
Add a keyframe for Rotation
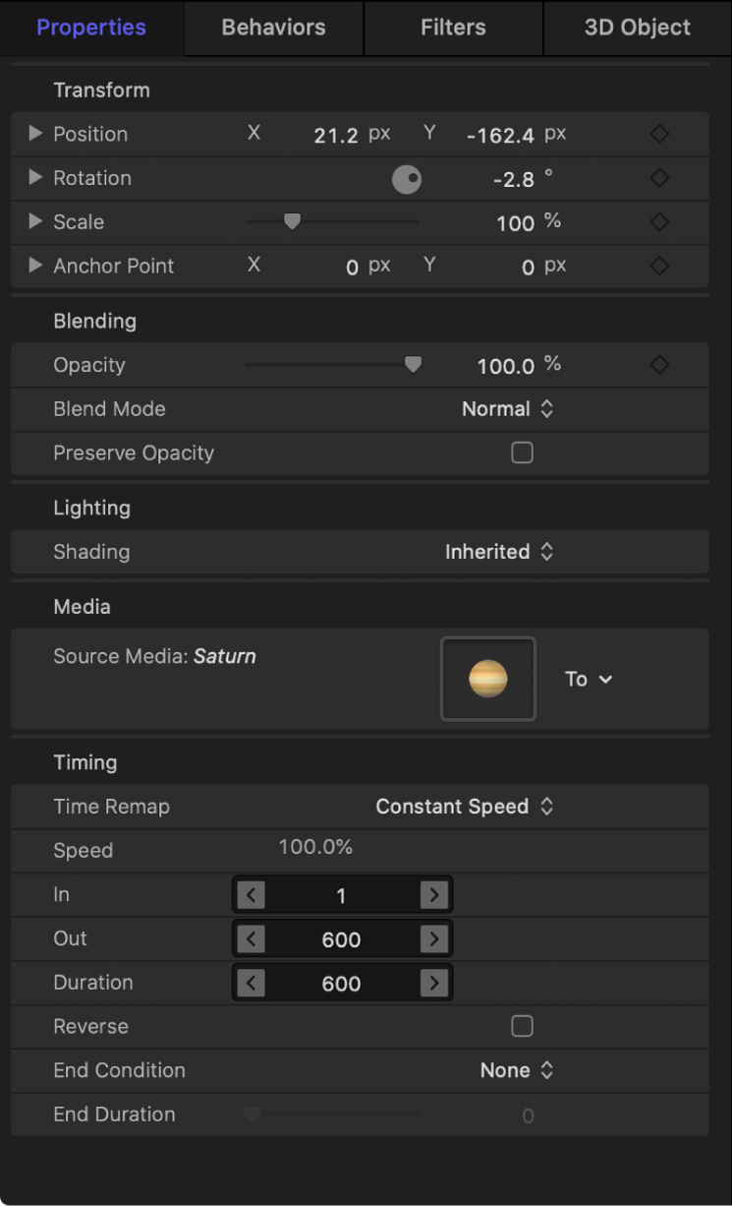click(x=658, y=178)
